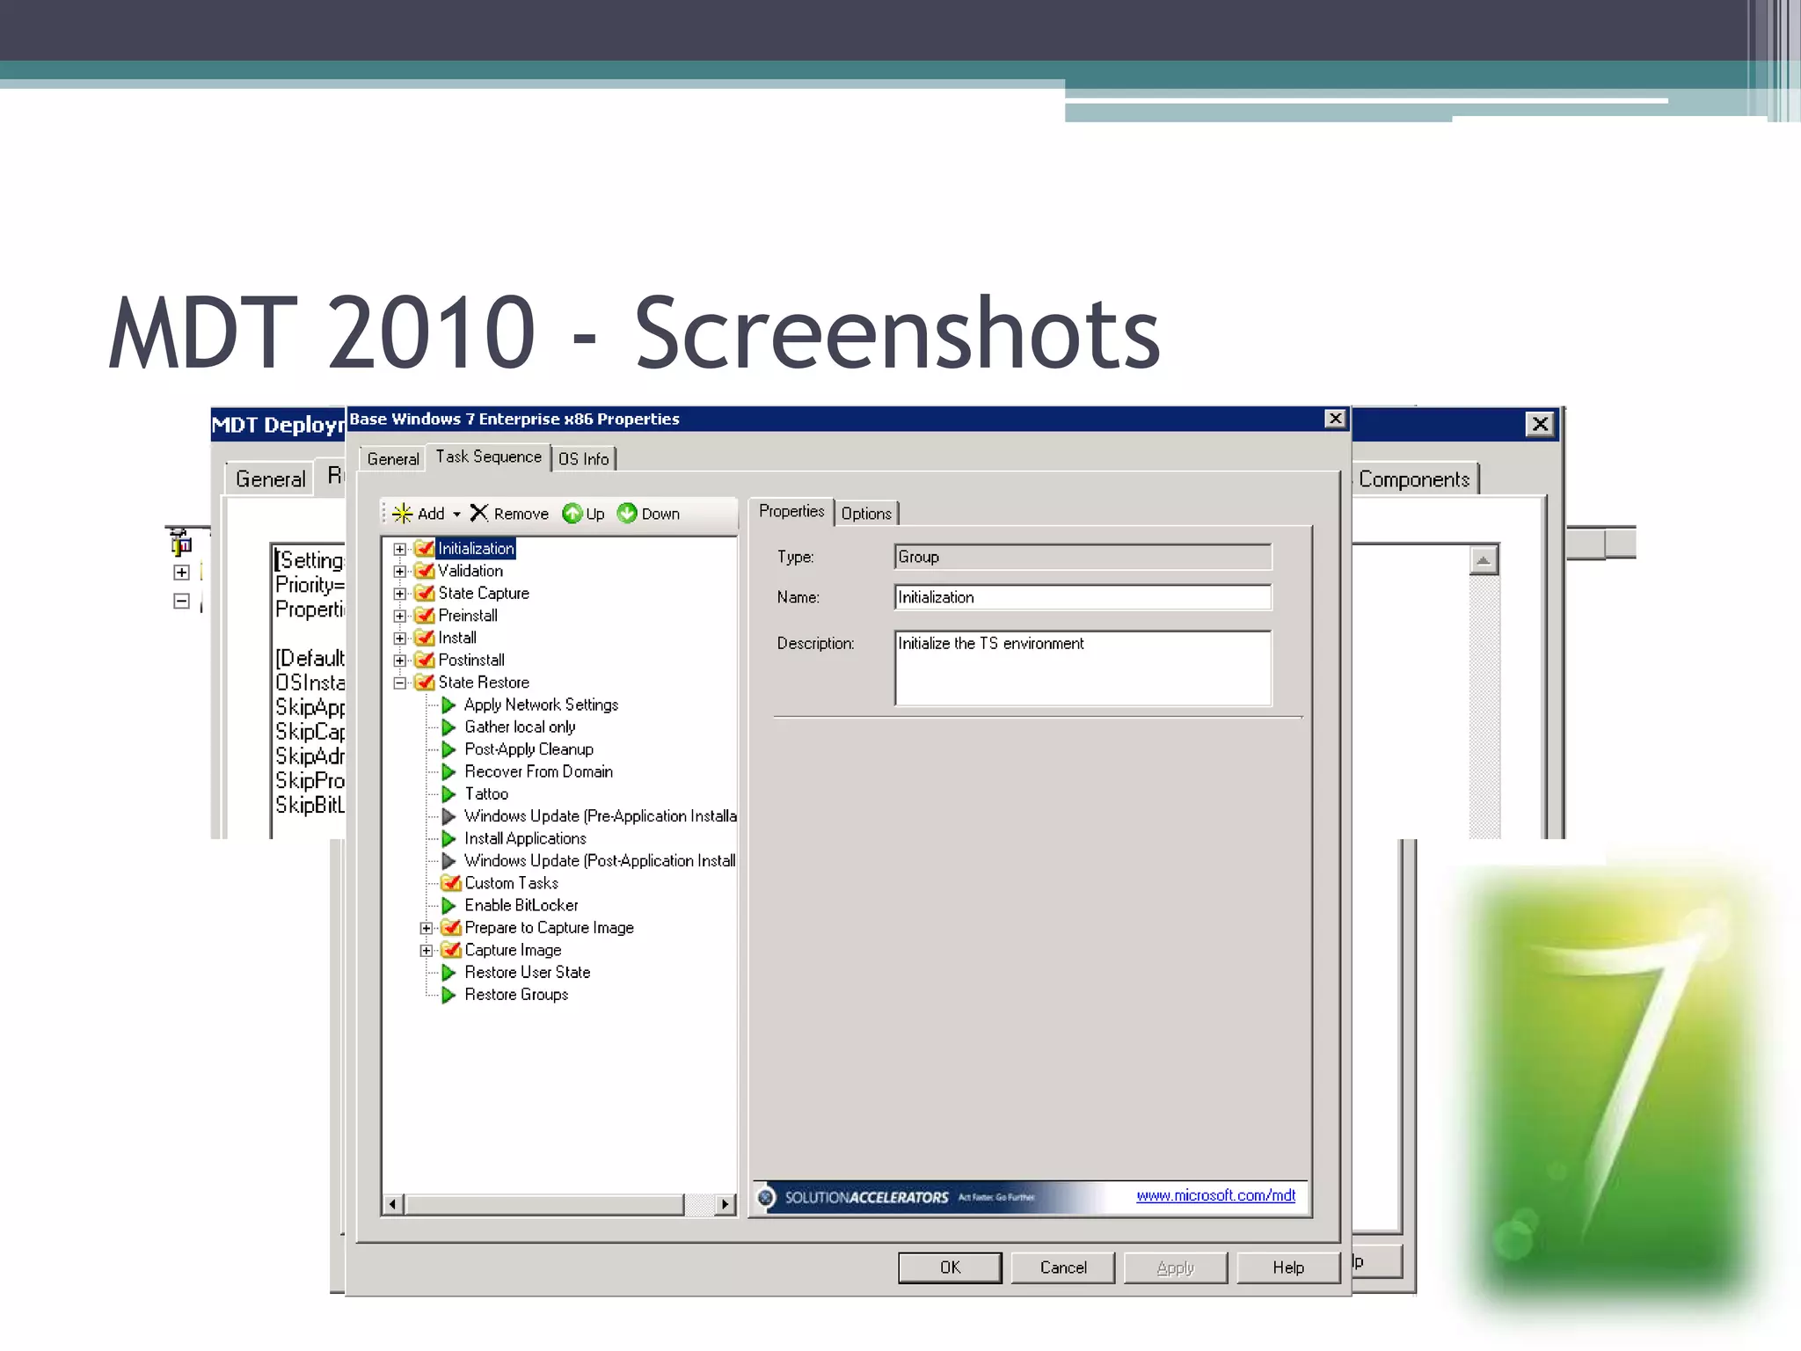The image size is (1801, 1351).
Task: Click the Gather local only step icon
Action: pos(448,727)
